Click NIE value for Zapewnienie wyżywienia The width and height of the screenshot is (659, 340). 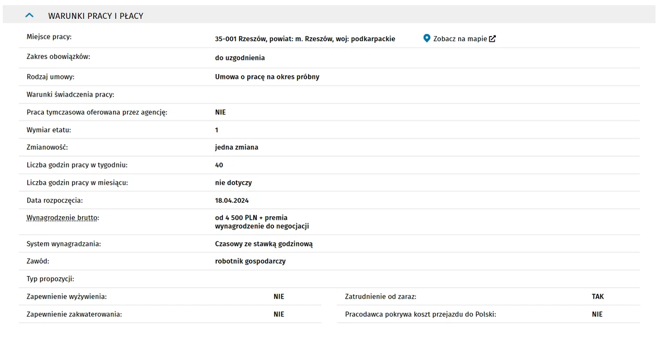[279, 297]
